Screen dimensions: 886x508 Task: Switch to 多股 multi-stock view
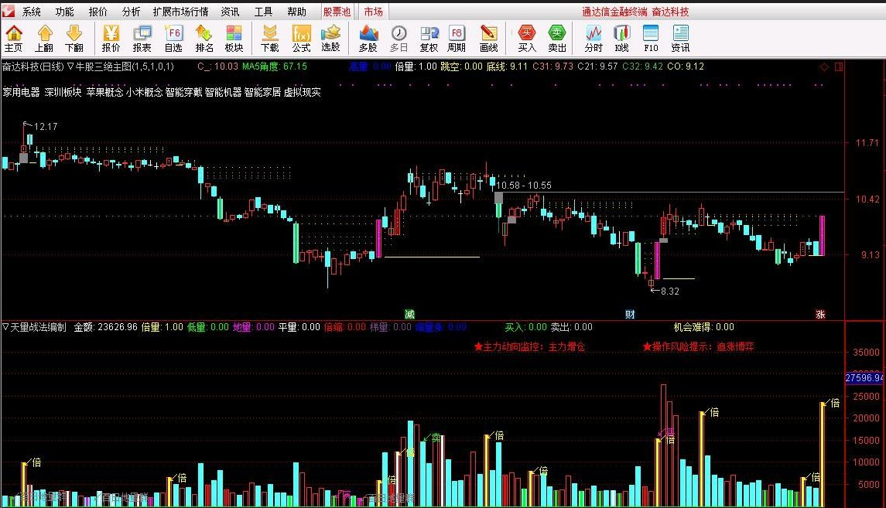pos(368,39)
